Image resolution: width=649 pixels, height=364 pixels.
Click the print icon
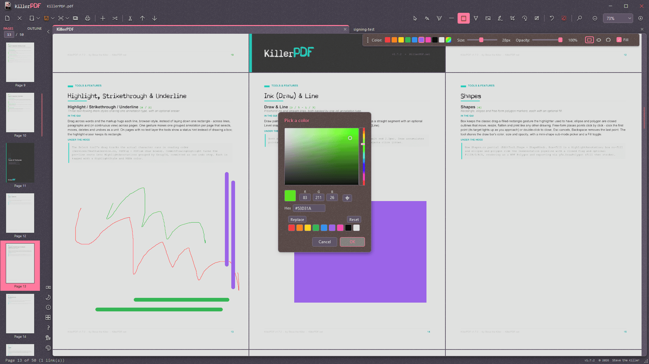coord(88,18)
